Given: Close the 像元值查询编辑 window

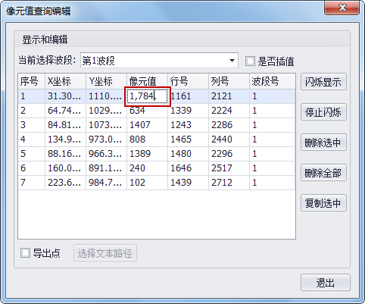Looking at the screenshot, I should [342, 8].
